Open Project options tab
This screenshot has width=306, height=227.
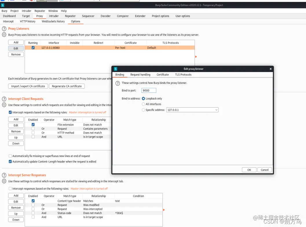160,16
